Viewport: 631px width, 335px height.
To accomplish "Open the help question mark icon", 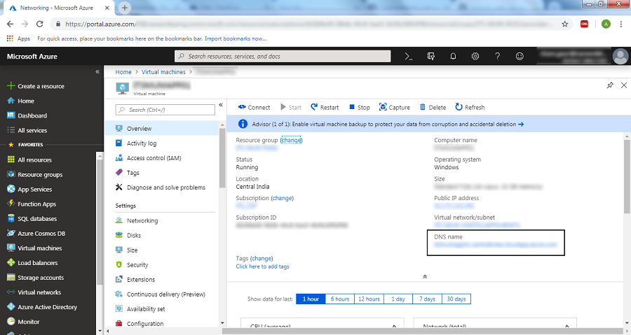I will tap(497, 57).
